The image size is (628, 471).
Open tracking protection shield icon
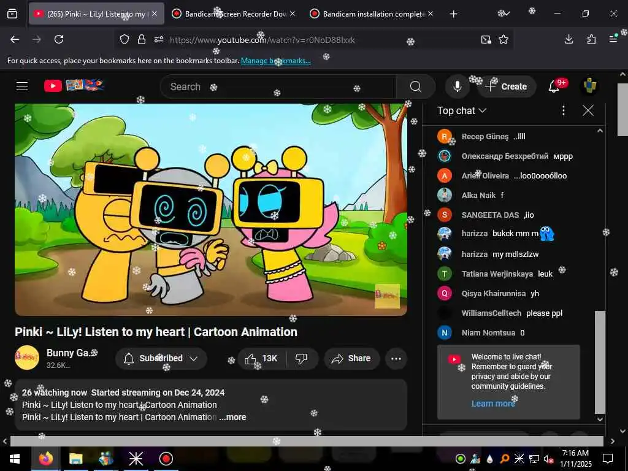click(124, 40)
